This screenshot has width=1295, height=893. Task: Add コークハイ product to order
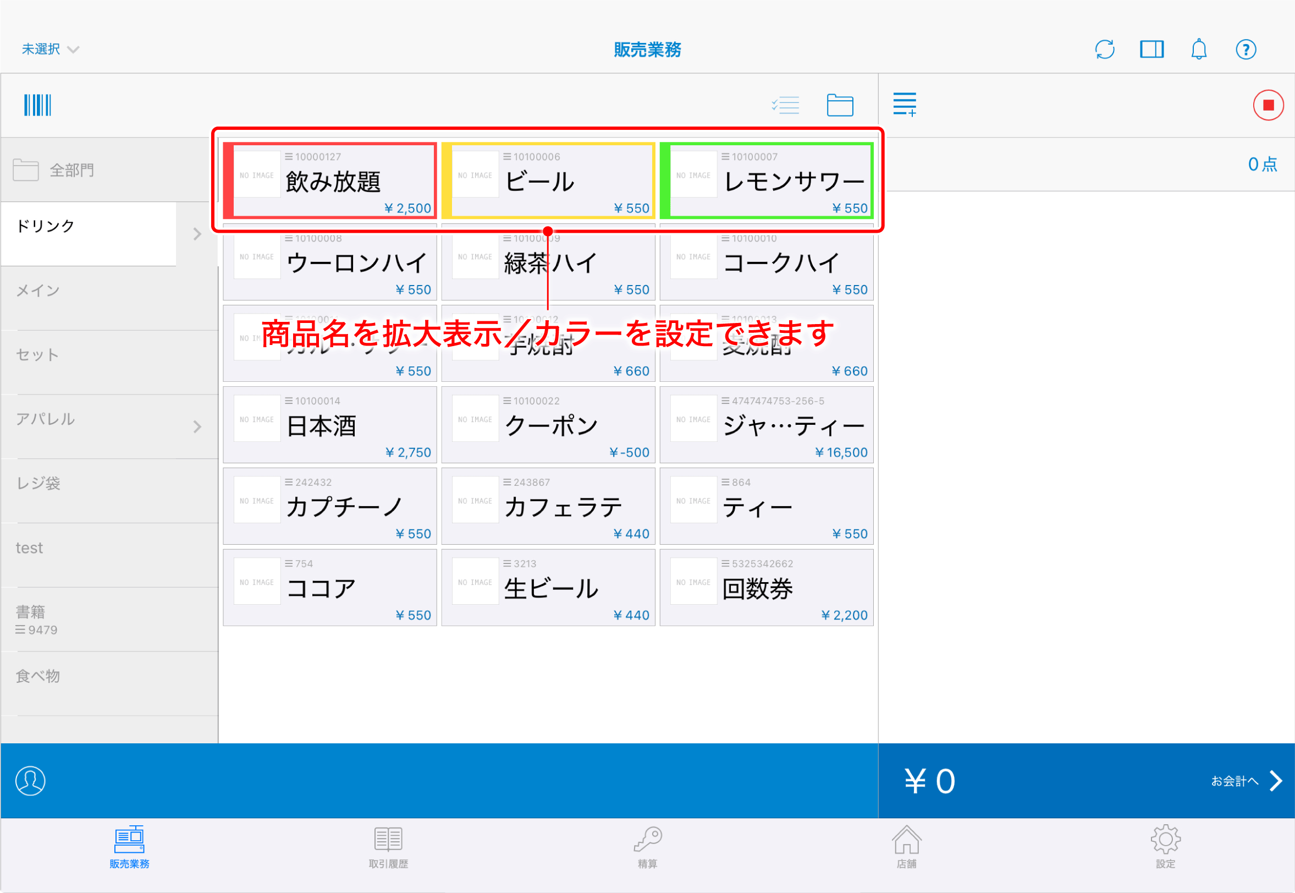(x=767, y=262)
